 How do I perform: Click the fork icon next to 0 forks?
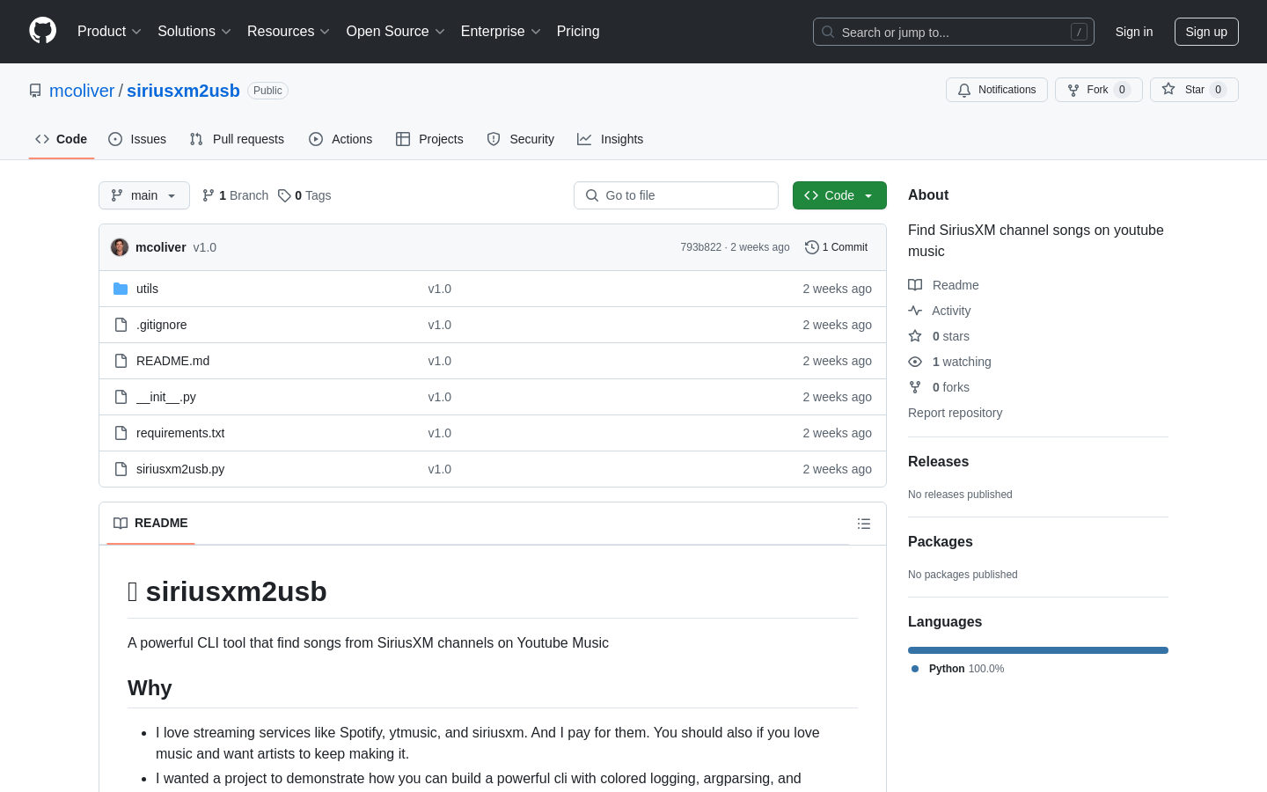point(915,387)
